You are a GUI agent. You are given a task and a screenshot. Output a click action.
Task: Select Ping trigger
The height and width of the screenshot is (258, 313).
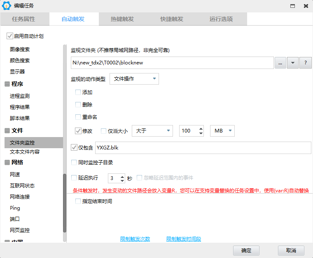click(x=15, y=208)
